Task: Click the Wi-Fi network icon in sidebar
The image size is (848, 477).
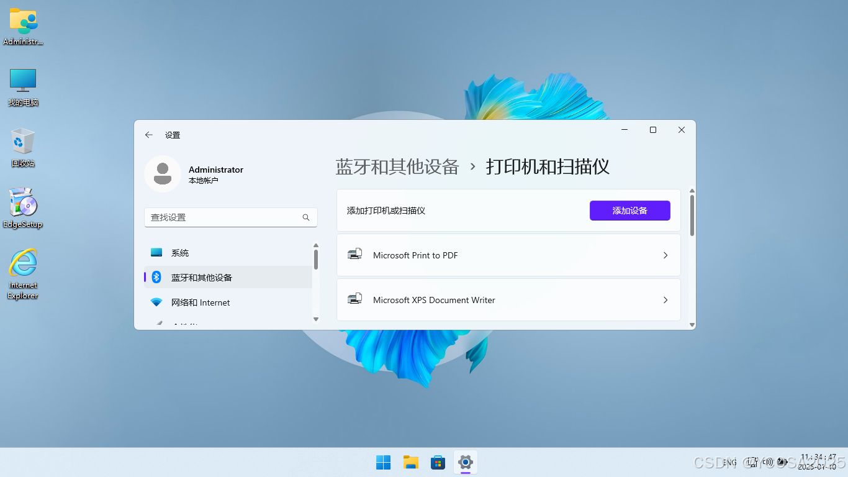Action: [x=156, y=302]
